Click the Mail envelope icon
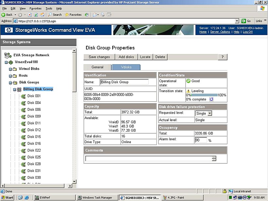268x201 pixels. (x=95, y=15)
